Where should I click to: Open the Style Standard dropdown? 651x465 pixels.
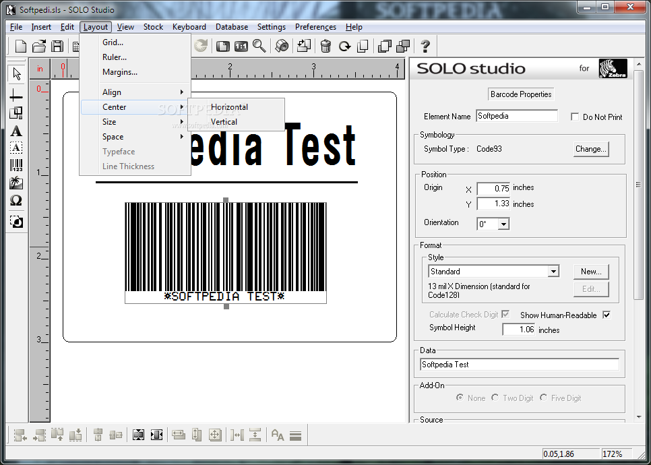[553, 272]
